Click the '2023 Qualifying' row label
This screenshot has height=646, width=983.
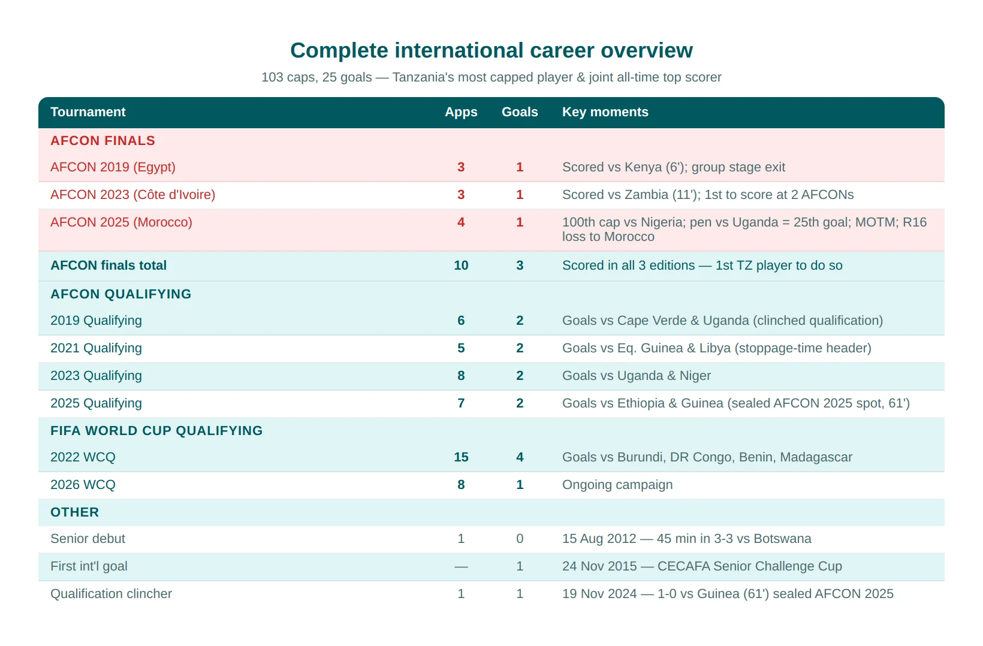[96, 376]
